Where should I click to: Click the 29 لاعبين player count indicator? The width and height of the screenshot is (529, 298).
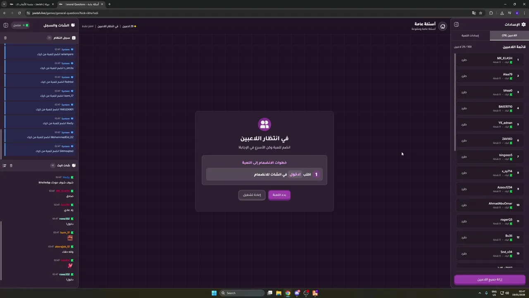click(x=129, y=26)
